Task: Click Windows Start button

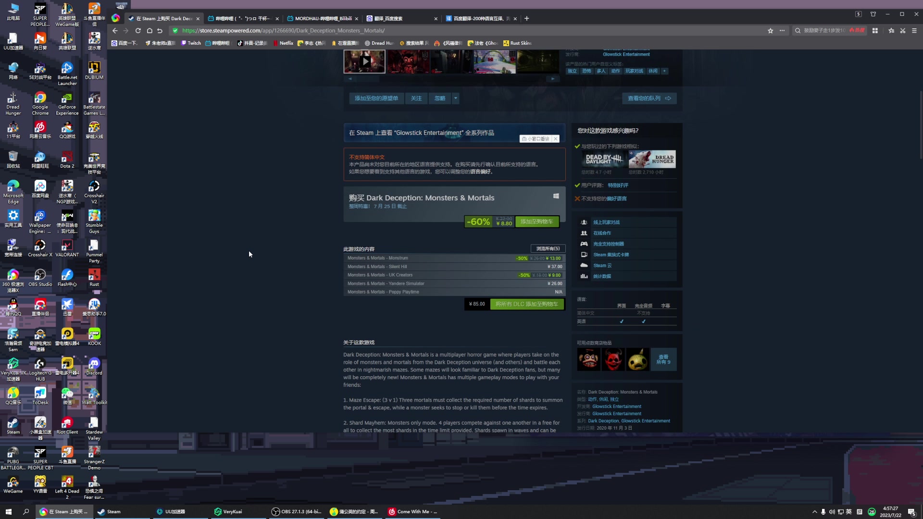Action: (8, 512)
